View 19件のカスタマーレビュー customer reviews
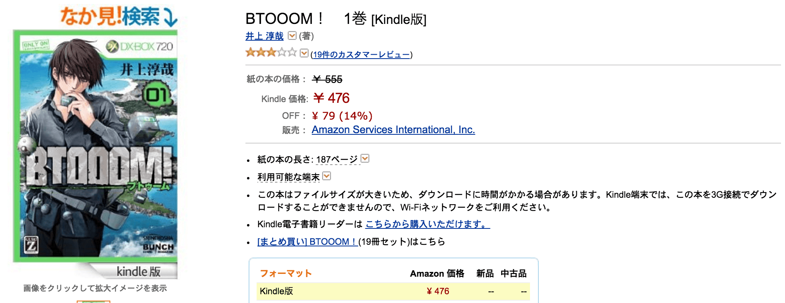 pos(361,55)
